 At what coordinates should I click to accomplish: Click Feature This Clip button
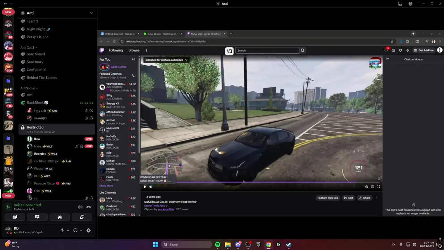pyautogui.click(x=328, y=198)
